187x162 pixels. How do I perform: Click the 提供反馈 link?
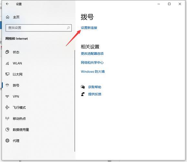tap(95, 94)
